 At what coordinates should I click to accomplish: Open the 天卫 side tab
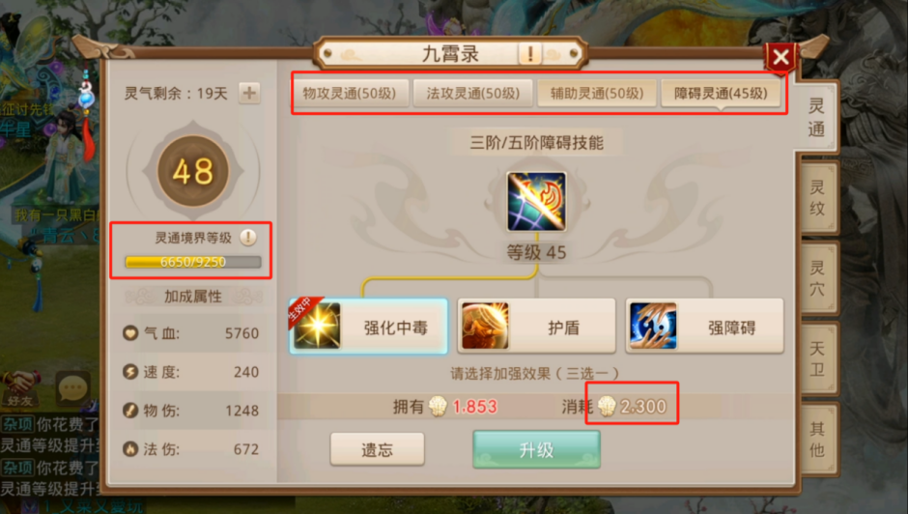tap(817, 358)
